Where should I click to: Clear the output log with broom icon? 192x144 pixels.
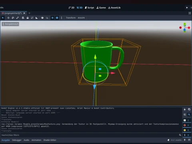click(185, 109)
